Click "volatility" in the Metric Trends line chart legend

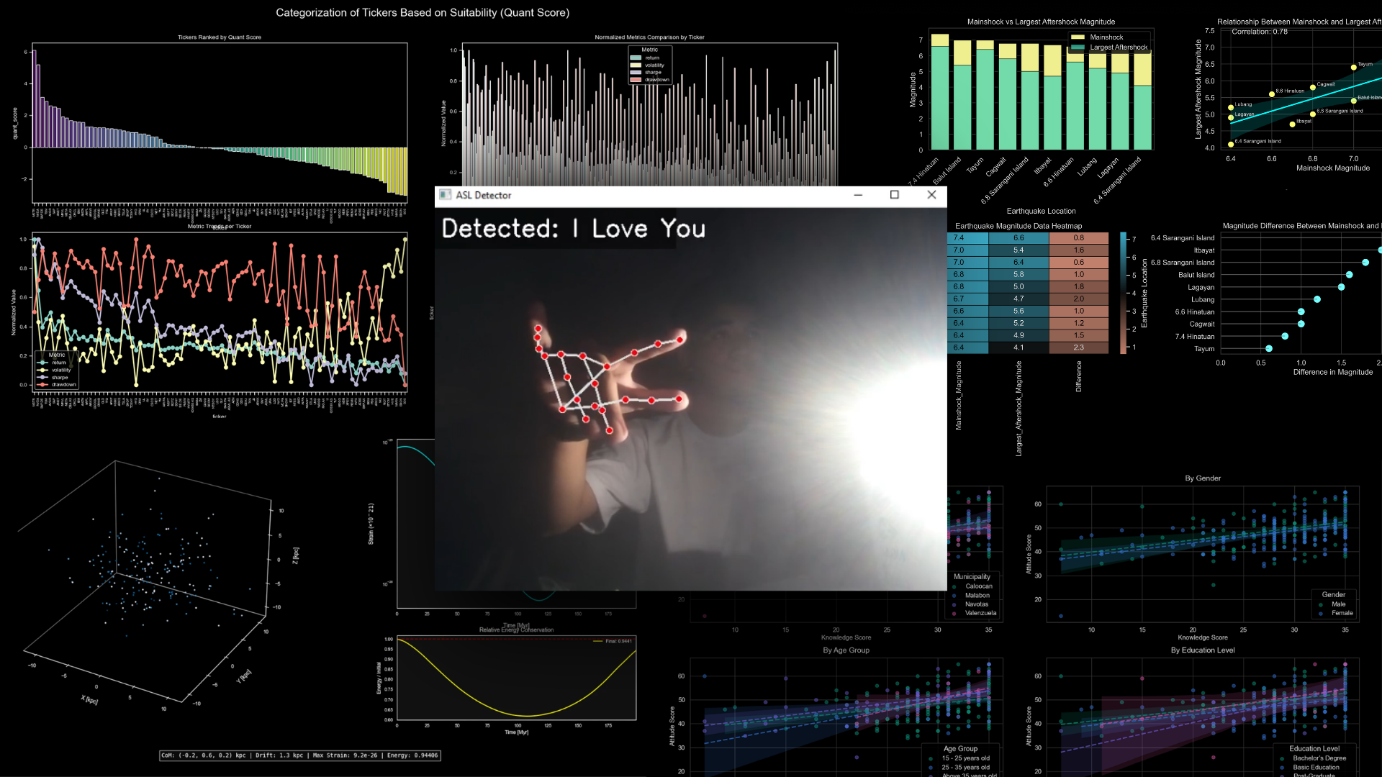click(61, 370)
